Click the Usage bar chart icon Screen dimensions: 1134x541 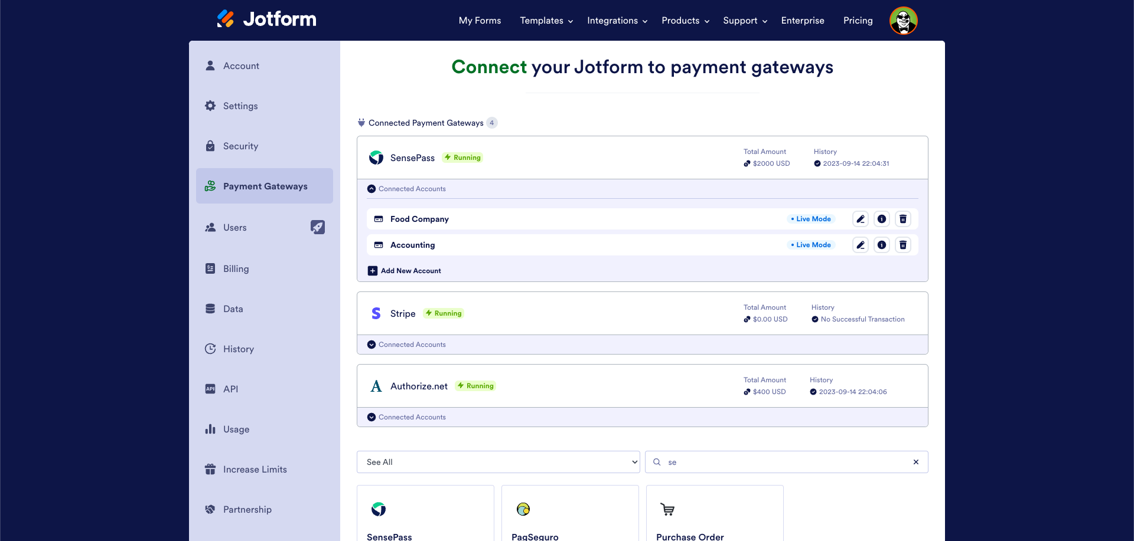coord(210,429)
